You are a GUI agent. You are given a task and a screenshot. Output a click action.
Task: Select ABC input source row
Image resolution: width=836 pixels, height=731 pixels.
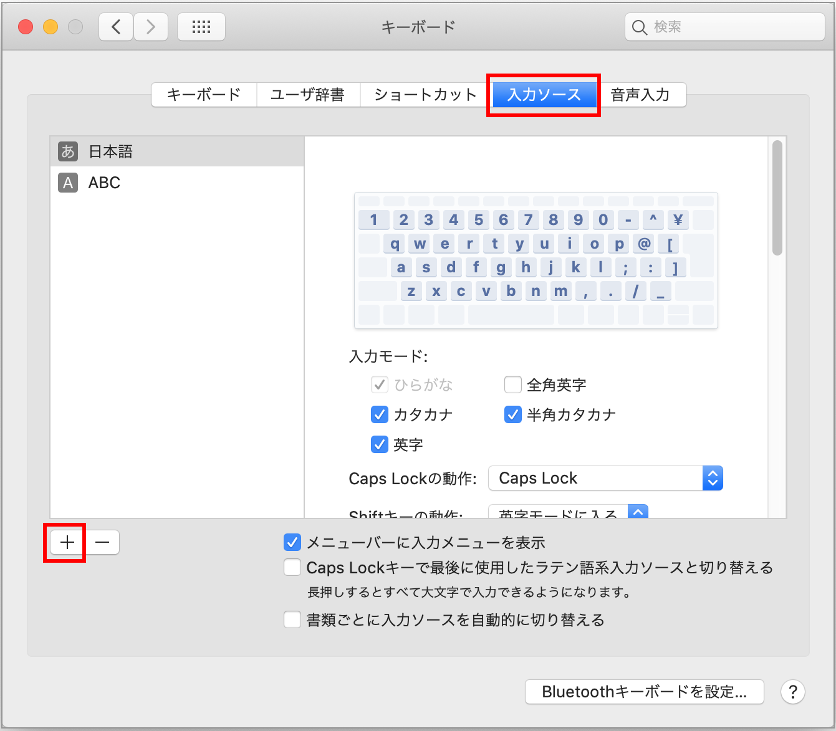coord(177,183)
